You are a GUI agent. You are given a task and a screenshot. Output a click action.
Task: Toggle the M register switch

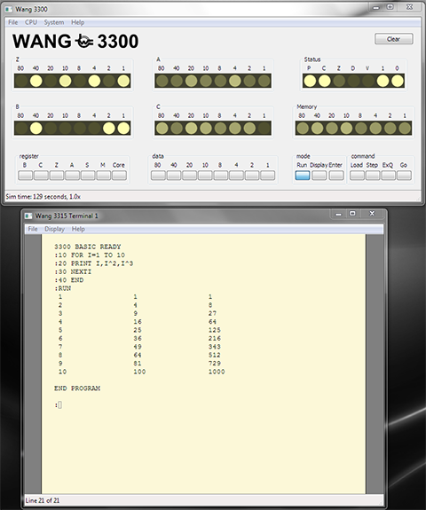click(104, 176)
